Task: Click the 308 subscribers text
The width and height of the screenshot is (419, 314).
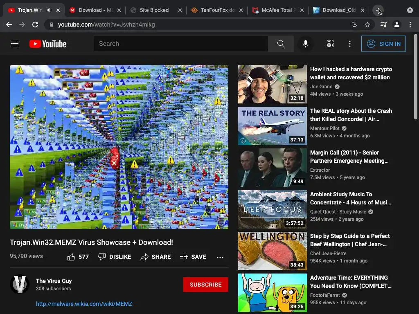Action: pyautogui.click(x=54, y=289)
